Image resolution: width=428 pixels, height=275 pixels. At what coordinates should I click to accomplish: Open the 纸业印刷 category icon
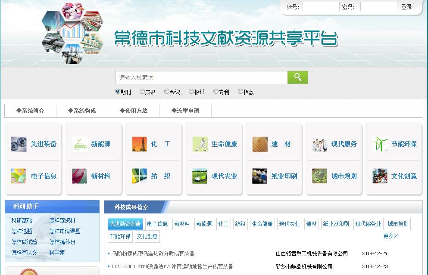click(x=260, y=176)
